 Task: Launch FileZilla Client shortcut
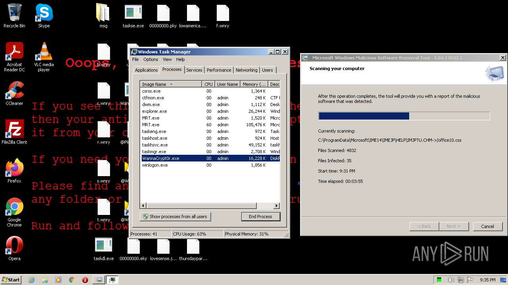tap(14, 132)
